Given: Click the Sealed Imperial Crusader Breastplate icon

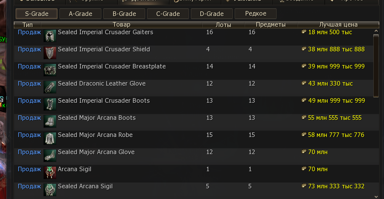Looking at the screenshot, I should click(x=50, y=70).
